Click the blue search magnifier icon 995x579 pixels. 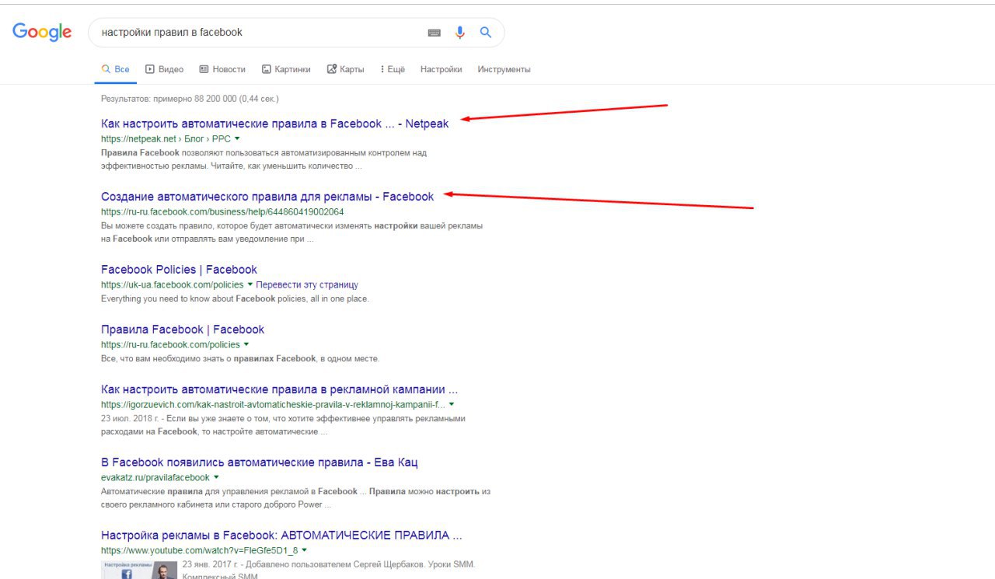point(486,33)
